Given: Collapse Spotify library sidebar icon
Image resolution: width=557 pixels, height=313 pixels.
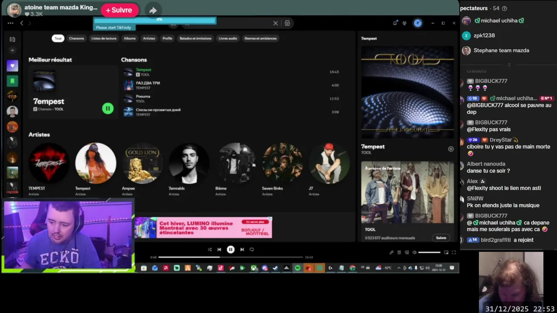Looking at the screenshot, I should pos(12,39).
